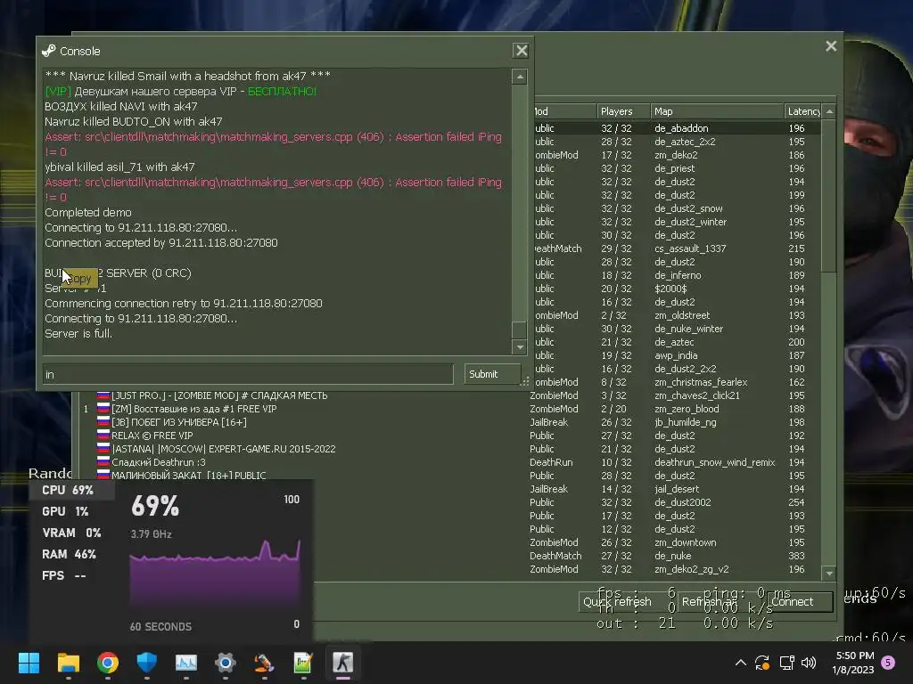Select the $2000$ map row
This screenshot has width=913, height=684.
(678, 289)
